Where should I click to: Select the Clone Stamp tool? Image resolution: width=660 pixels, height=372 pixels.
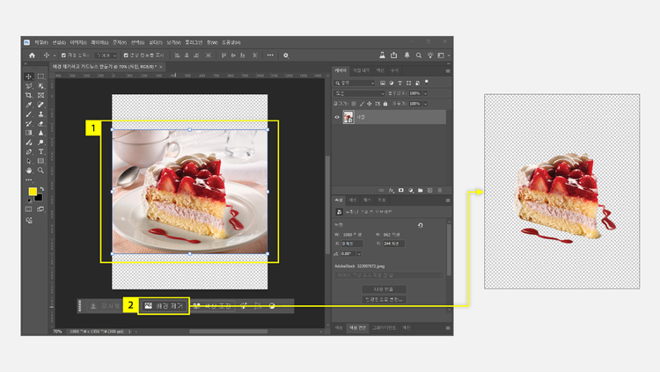point(40,114)
